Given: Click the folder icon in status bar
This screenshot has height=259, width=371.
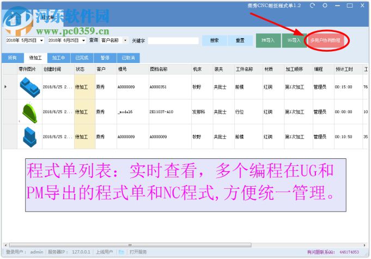Looking at the screenshot, I should click(121, 252).
